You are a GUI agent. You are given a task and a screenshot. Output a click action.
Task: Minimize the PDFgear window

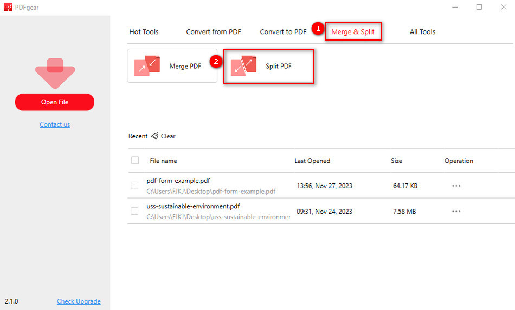tap(455, 7)
